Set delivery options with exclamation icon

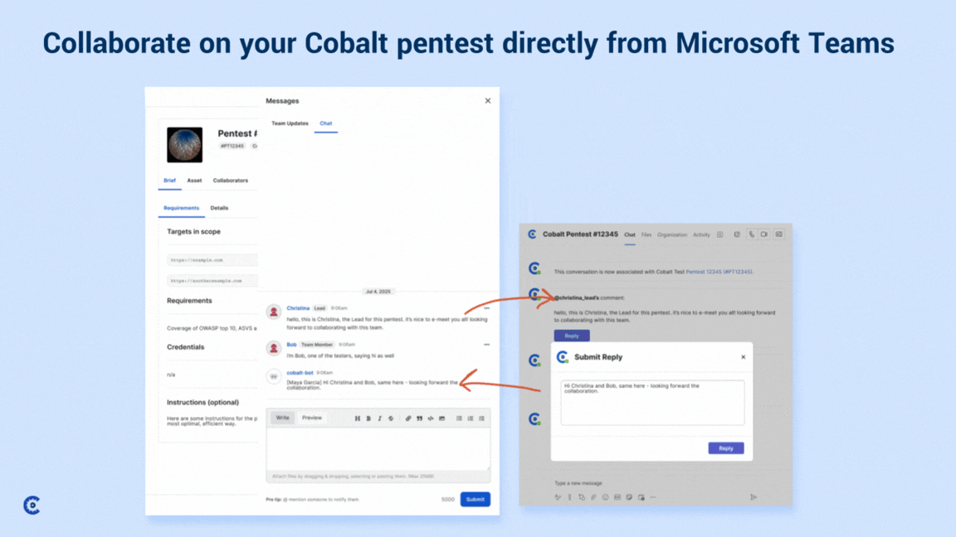[569, 497]
